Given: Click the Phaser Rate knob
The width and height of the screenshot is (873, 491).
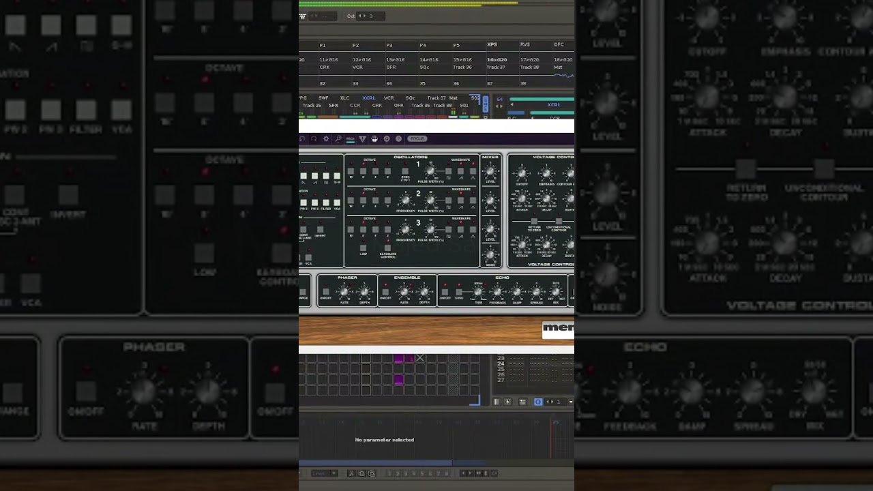Looking at the screenshot, I should 344,292.
